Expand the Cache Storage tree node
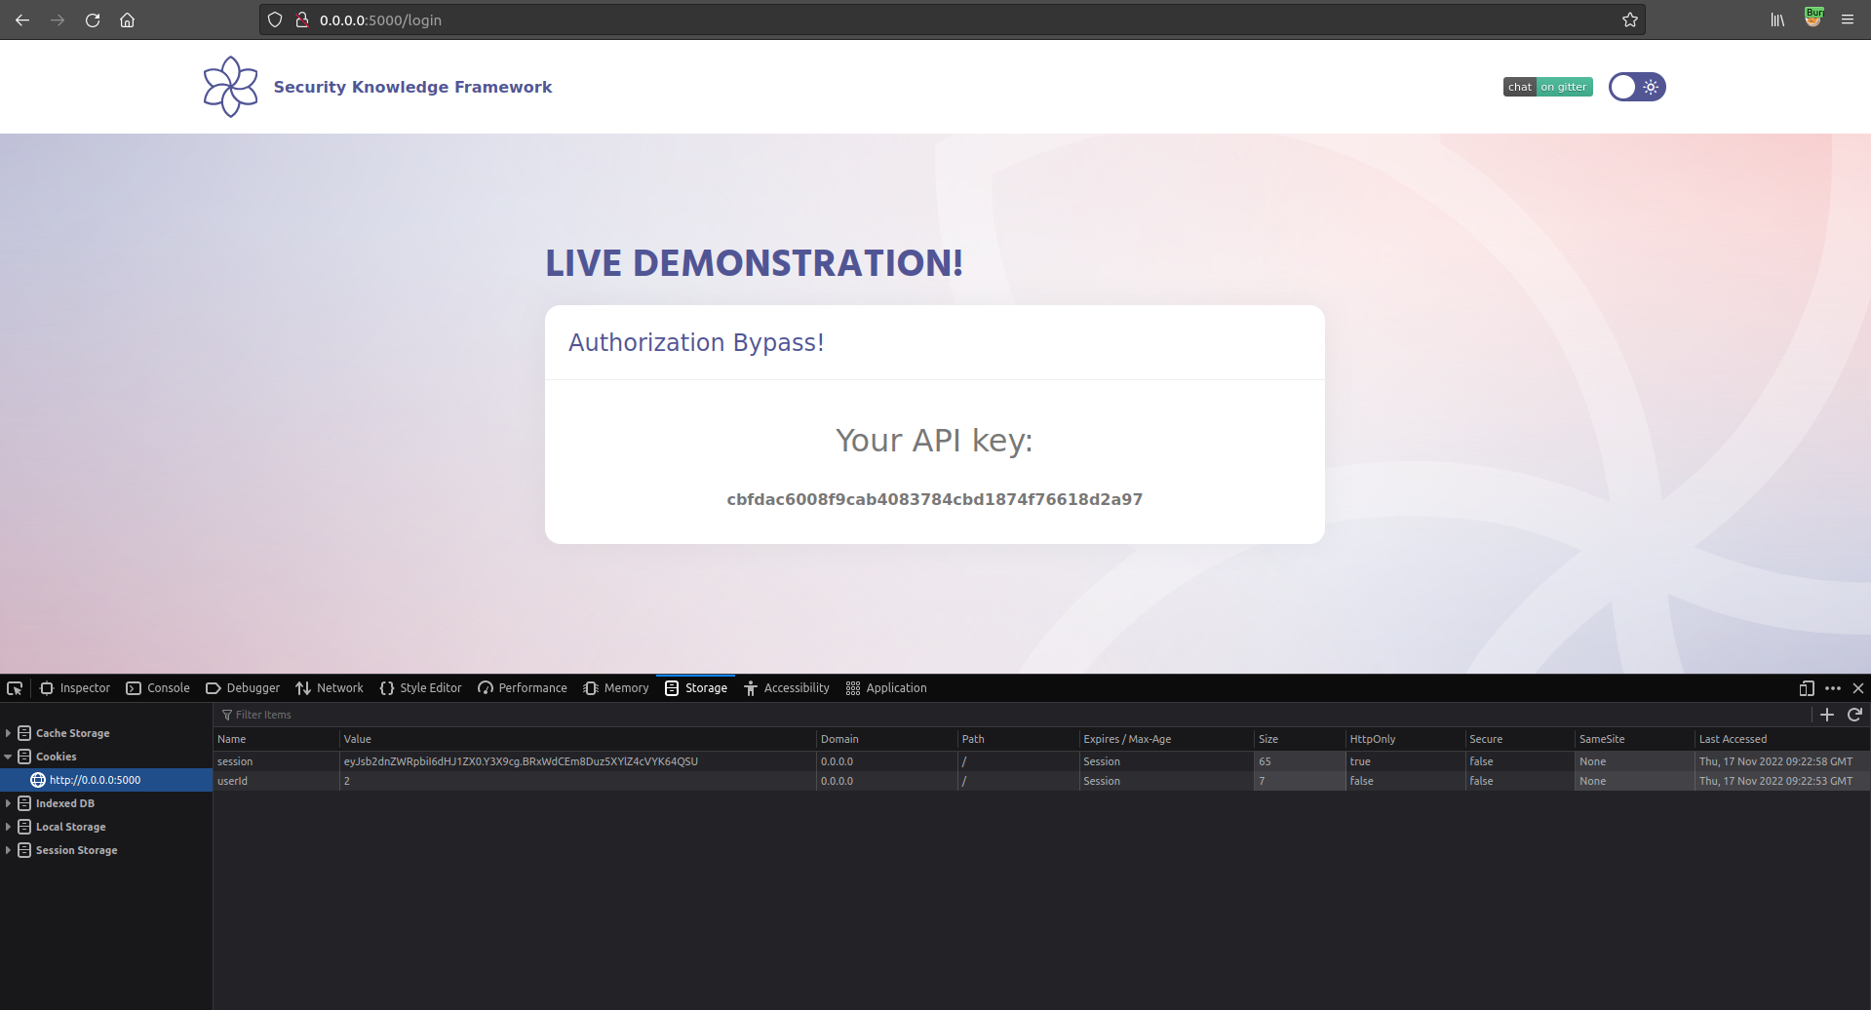The height and width of the screenshot is (1010, 1871). pos(8,733)
